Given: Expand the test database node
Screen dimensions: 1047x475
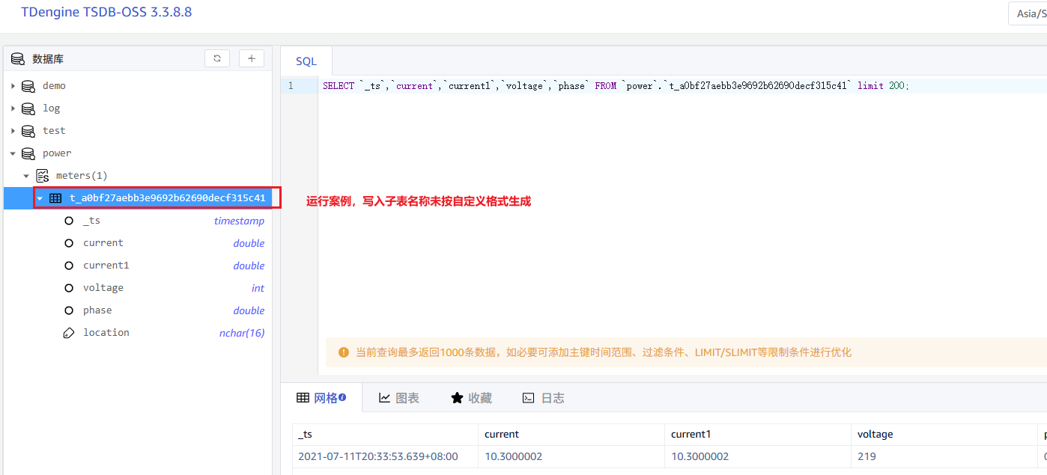Looking at the screenshot, I should tap(13, 131).
